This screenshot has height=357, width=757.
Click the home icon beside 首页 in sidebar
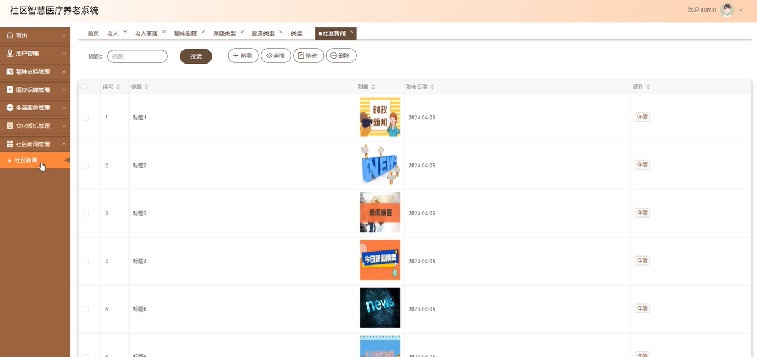click(x=10, y=36)
